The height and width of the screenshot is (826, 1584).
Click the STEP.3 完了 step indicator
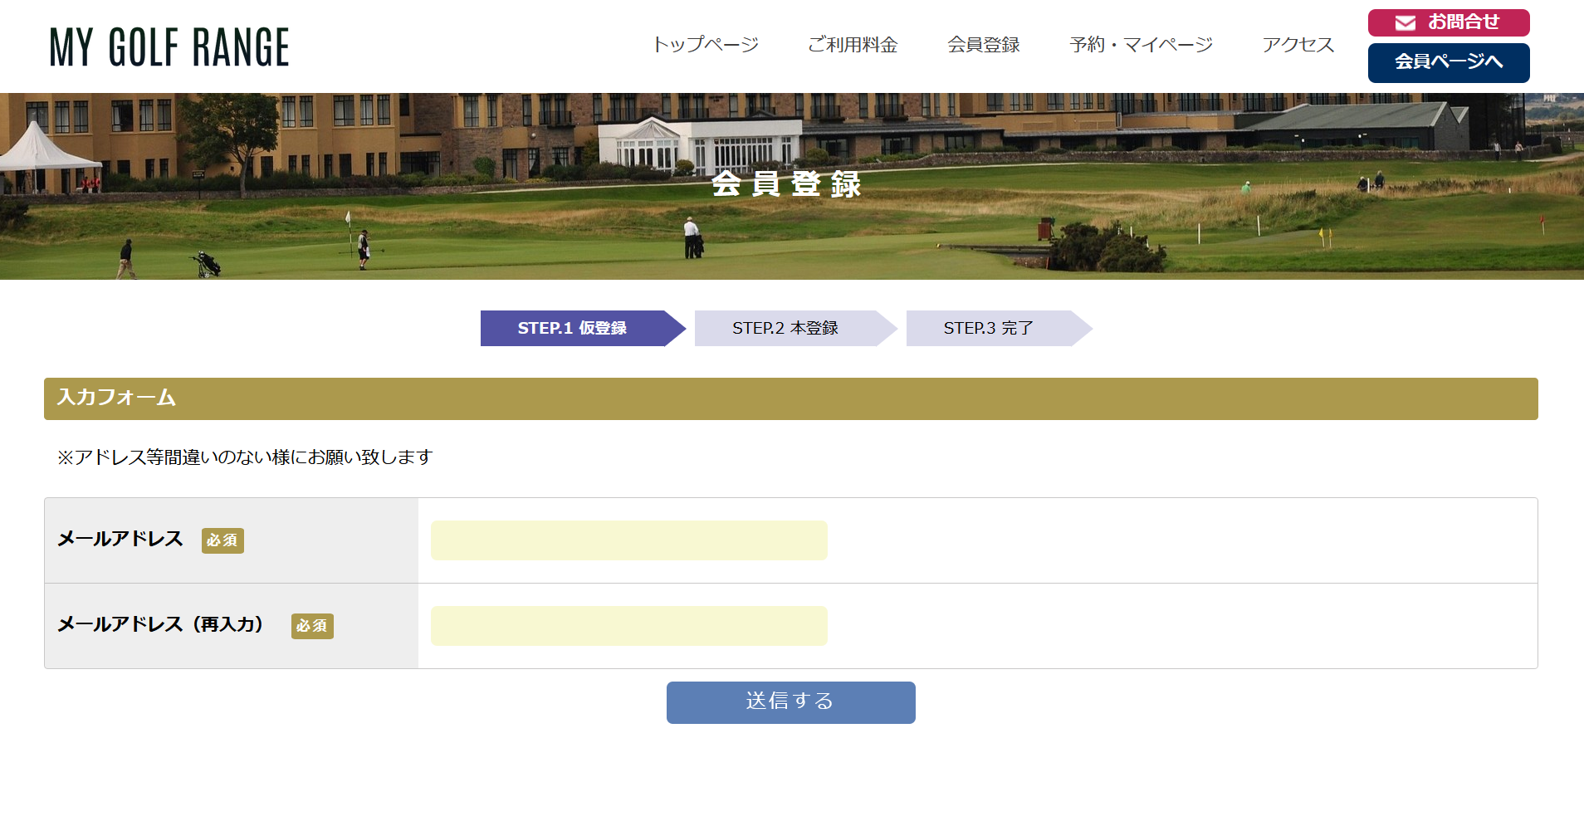tap(988, 329)
